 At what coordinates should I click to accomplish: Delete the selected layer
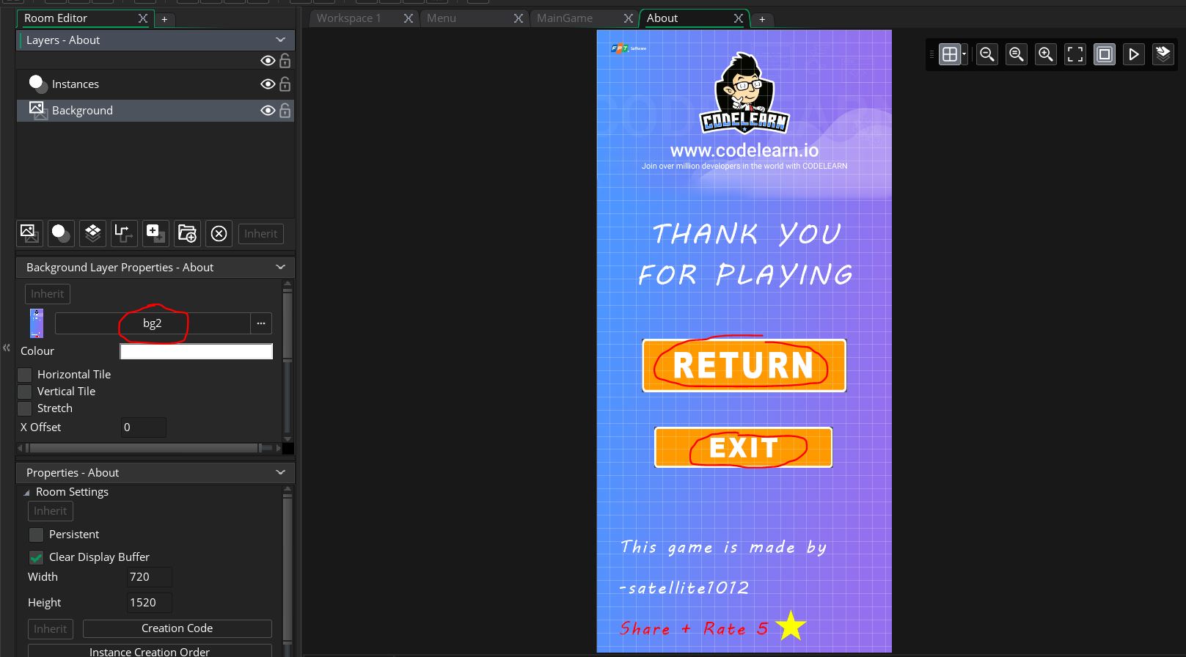[219, 234]
